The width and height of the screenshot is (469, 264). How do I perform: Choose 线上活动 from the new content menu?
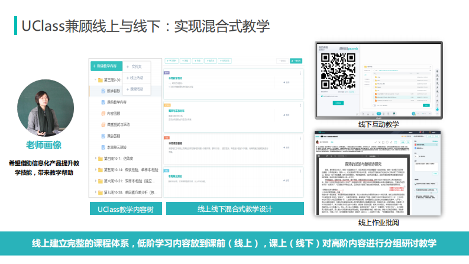pos(137,78)
